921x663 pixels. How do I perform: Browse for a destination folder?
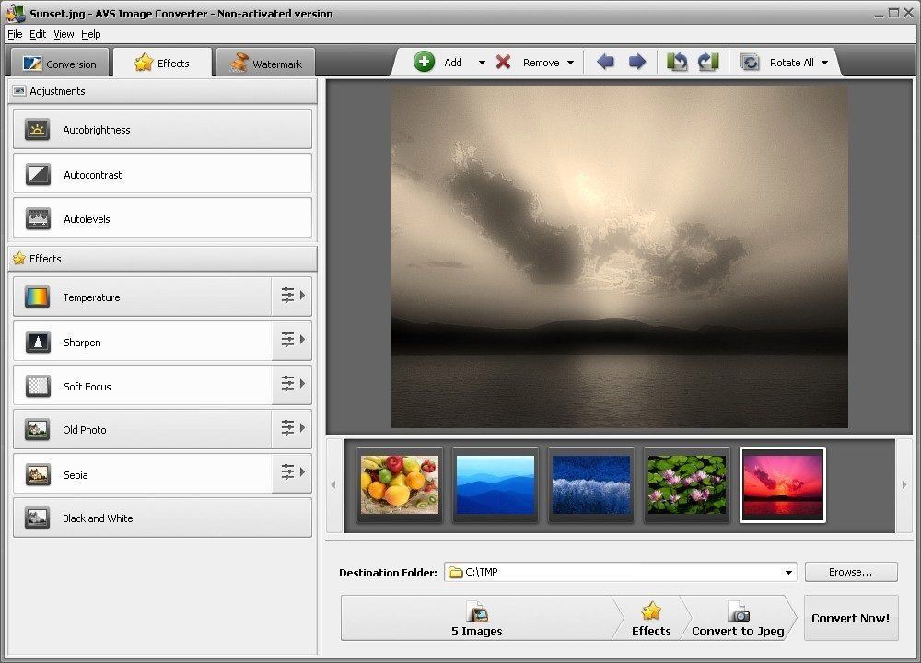[850, 572]
